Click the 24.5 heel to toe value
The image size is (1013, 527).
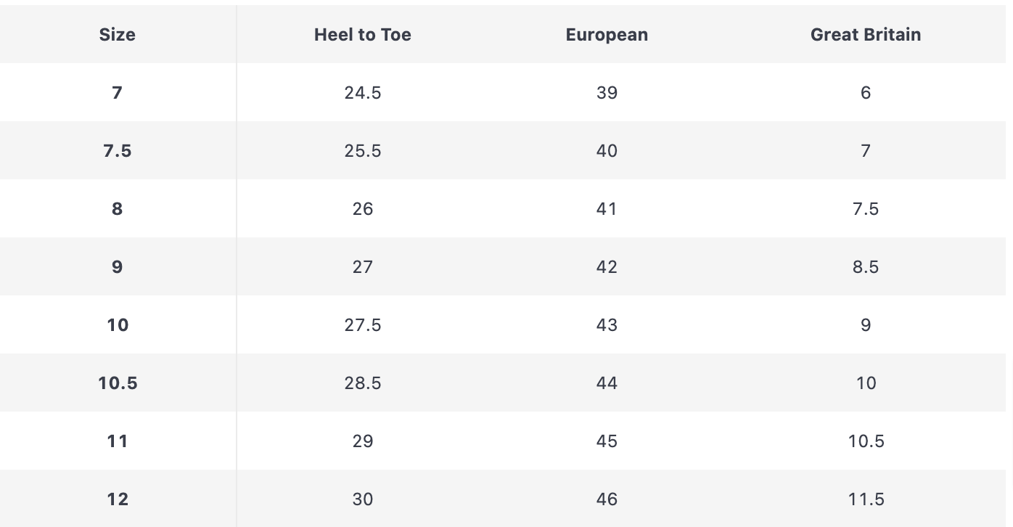pyautogui.click(x=362, y=92)
